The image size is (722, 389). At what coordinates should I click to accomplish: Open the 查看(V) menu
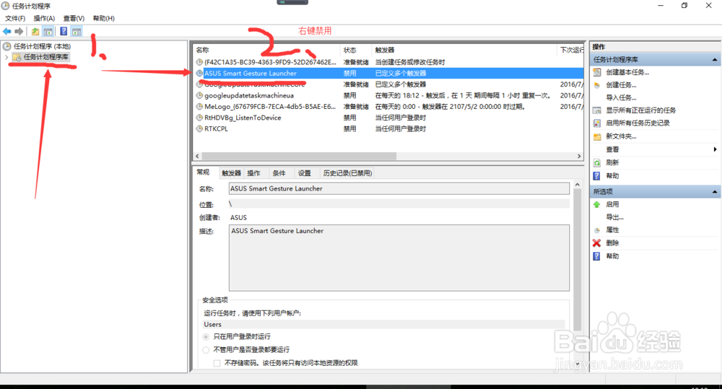coord(74,19)
